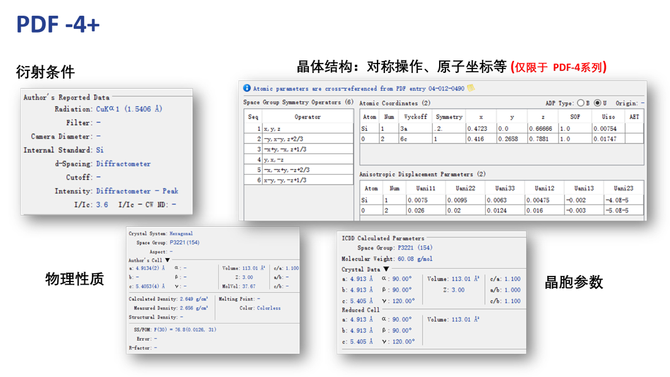Click the Uani13 column header
Image resolution: width=670 pixels, height=377 pixels.
tap(584, 188)
